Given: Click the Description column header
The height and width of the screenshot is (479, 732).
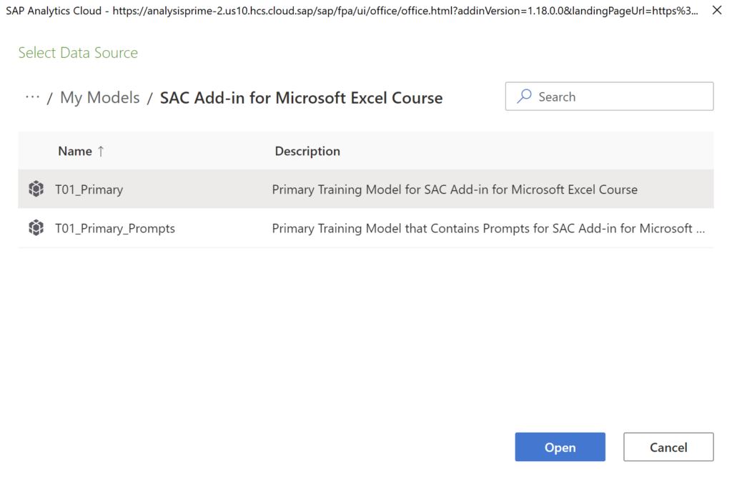Looking at the screenshot, I should pyautogui.click(x=307, y=152).
